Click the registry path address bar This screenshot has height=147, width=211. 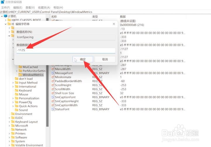click(105, 12)
